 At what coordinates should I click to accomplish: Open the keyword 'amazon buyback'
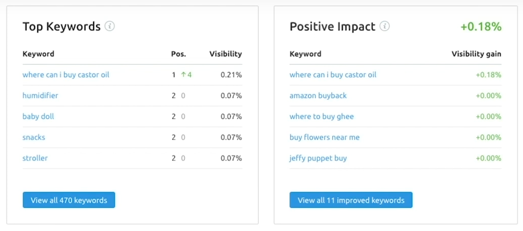point(318,96)
